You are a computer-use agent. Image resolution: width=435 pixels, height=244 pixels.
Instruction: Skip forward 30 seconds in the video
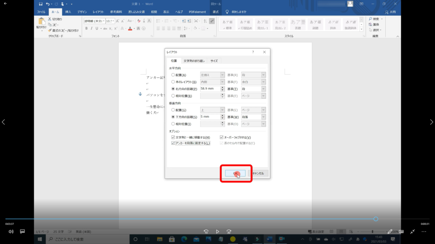pyautogui.click(x=229, y=232)
